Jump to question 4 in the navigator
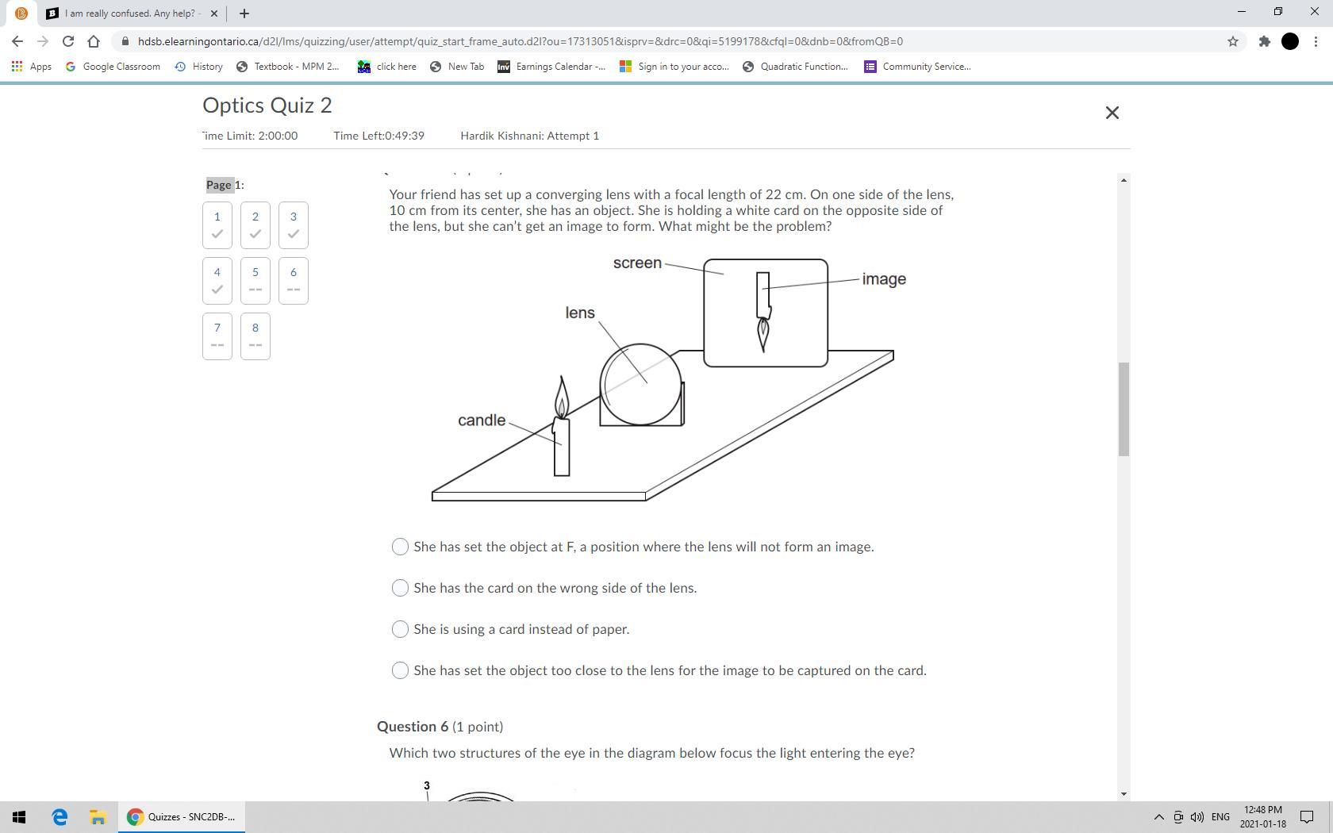 217,281
